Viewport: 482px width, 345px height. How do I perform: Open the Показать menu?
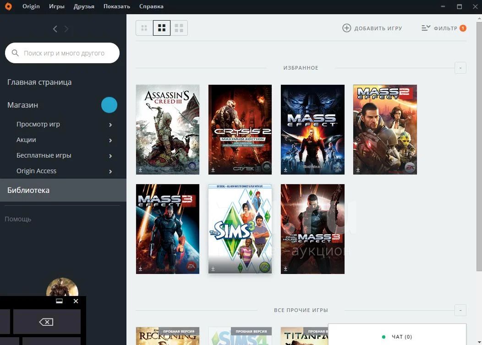[x=117, y=6]
